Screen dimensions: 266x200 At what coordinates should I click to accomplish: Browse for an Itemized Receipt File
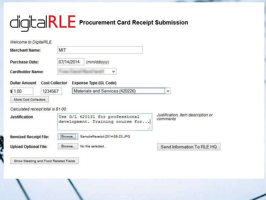(68, 136)
